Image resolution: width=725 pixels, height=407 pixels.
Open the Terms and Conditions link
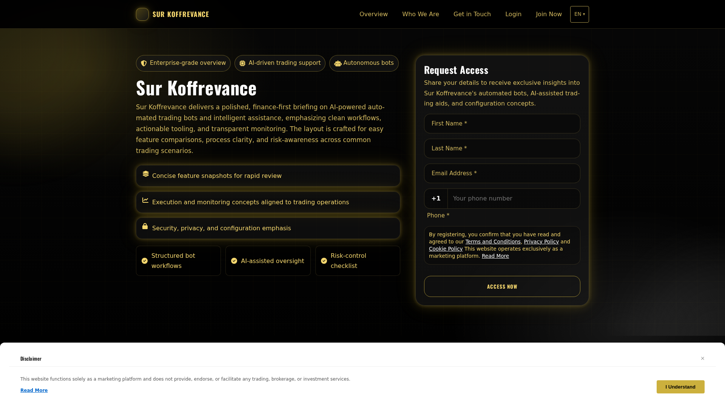[493, 242]
